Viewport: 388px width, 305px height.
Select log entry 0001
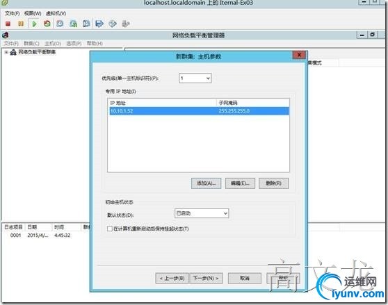coord(15,236)
